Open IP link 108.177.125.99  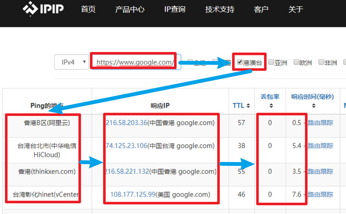tap(133, 194)
